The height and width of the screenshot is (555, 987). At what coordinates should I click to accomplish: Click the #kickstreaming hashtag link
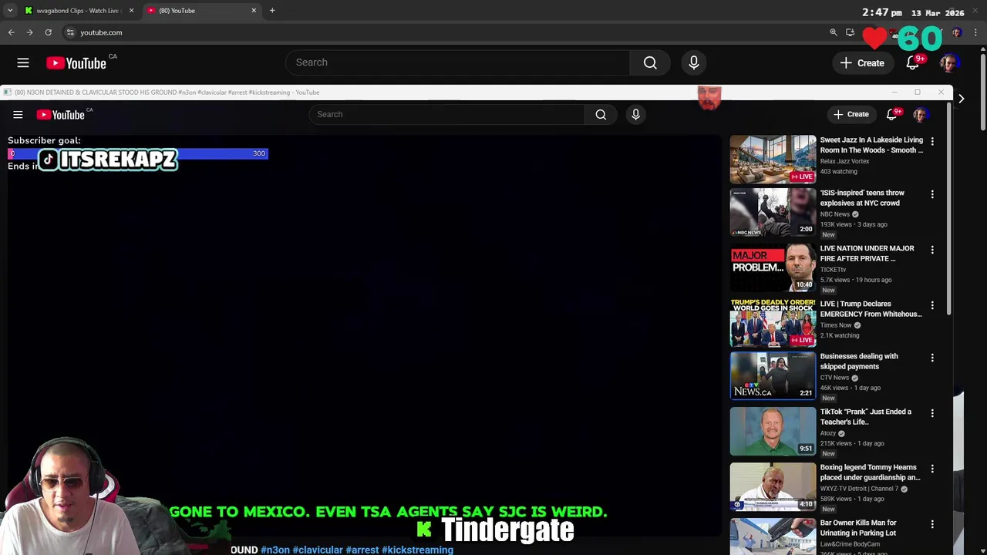click(418, 550)
